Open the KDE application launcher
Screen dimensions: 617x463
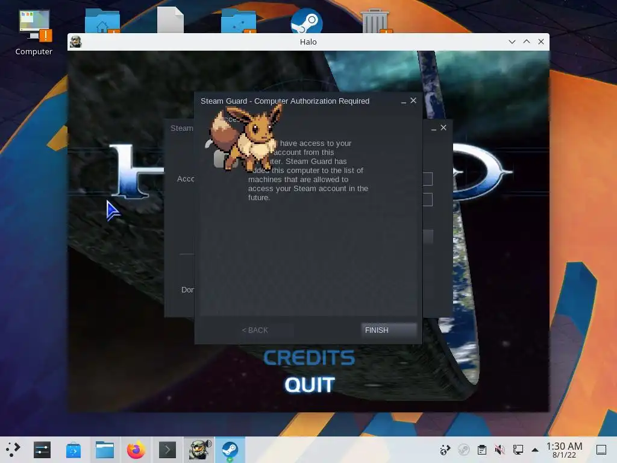point(13,450)
